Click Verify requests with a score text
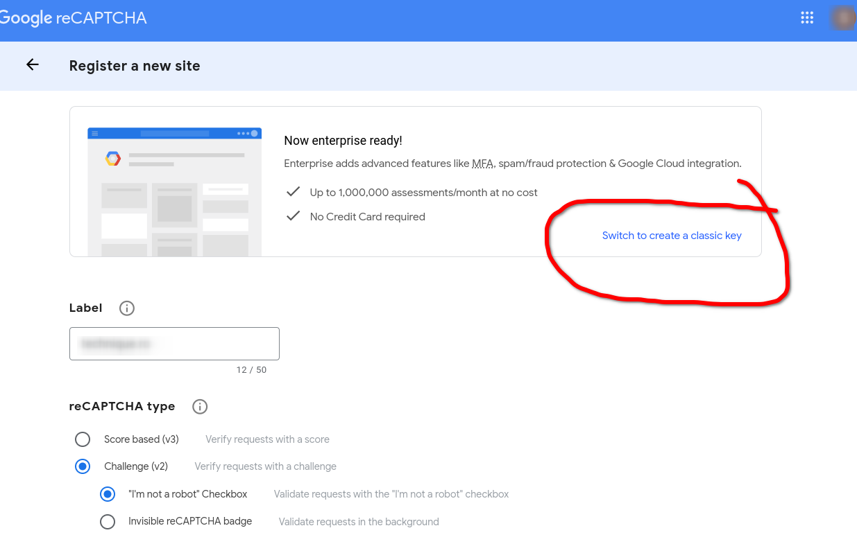This screenshot has width=857, height=553. tap(267, 439)
